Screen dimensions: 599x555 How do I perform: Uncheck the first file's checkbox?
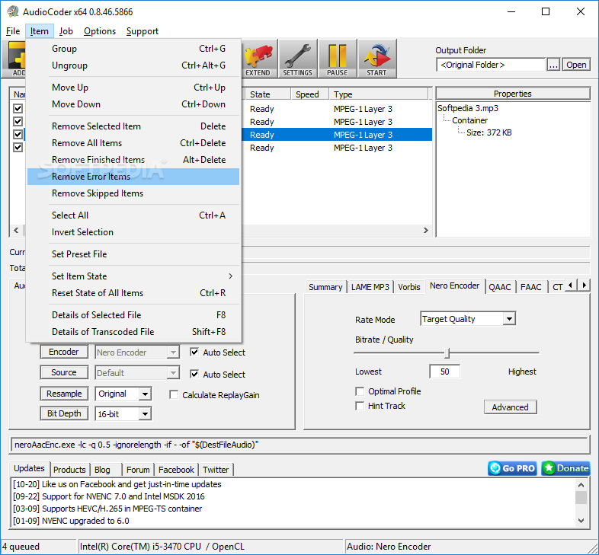click(x=18, y=108)
